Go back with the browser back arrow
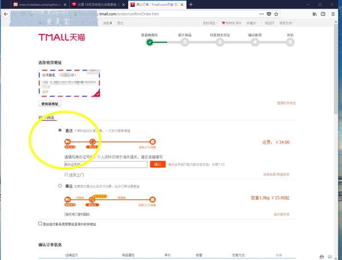Viewport: 342px width, 260px height. [6, 14]
